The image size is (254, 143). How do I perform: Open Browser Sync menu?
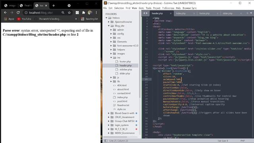click(x=190, y=8)
